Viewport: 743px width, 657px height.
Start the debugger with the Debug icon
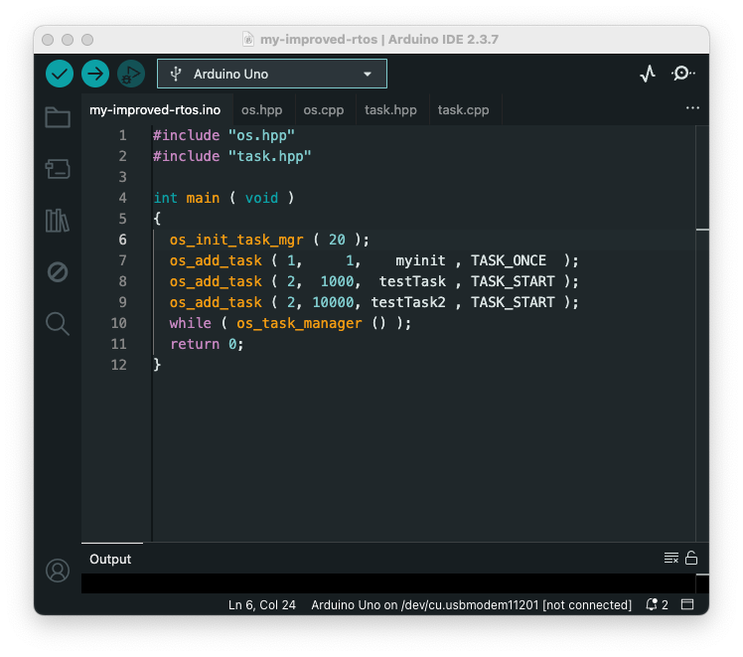(131, 74)
